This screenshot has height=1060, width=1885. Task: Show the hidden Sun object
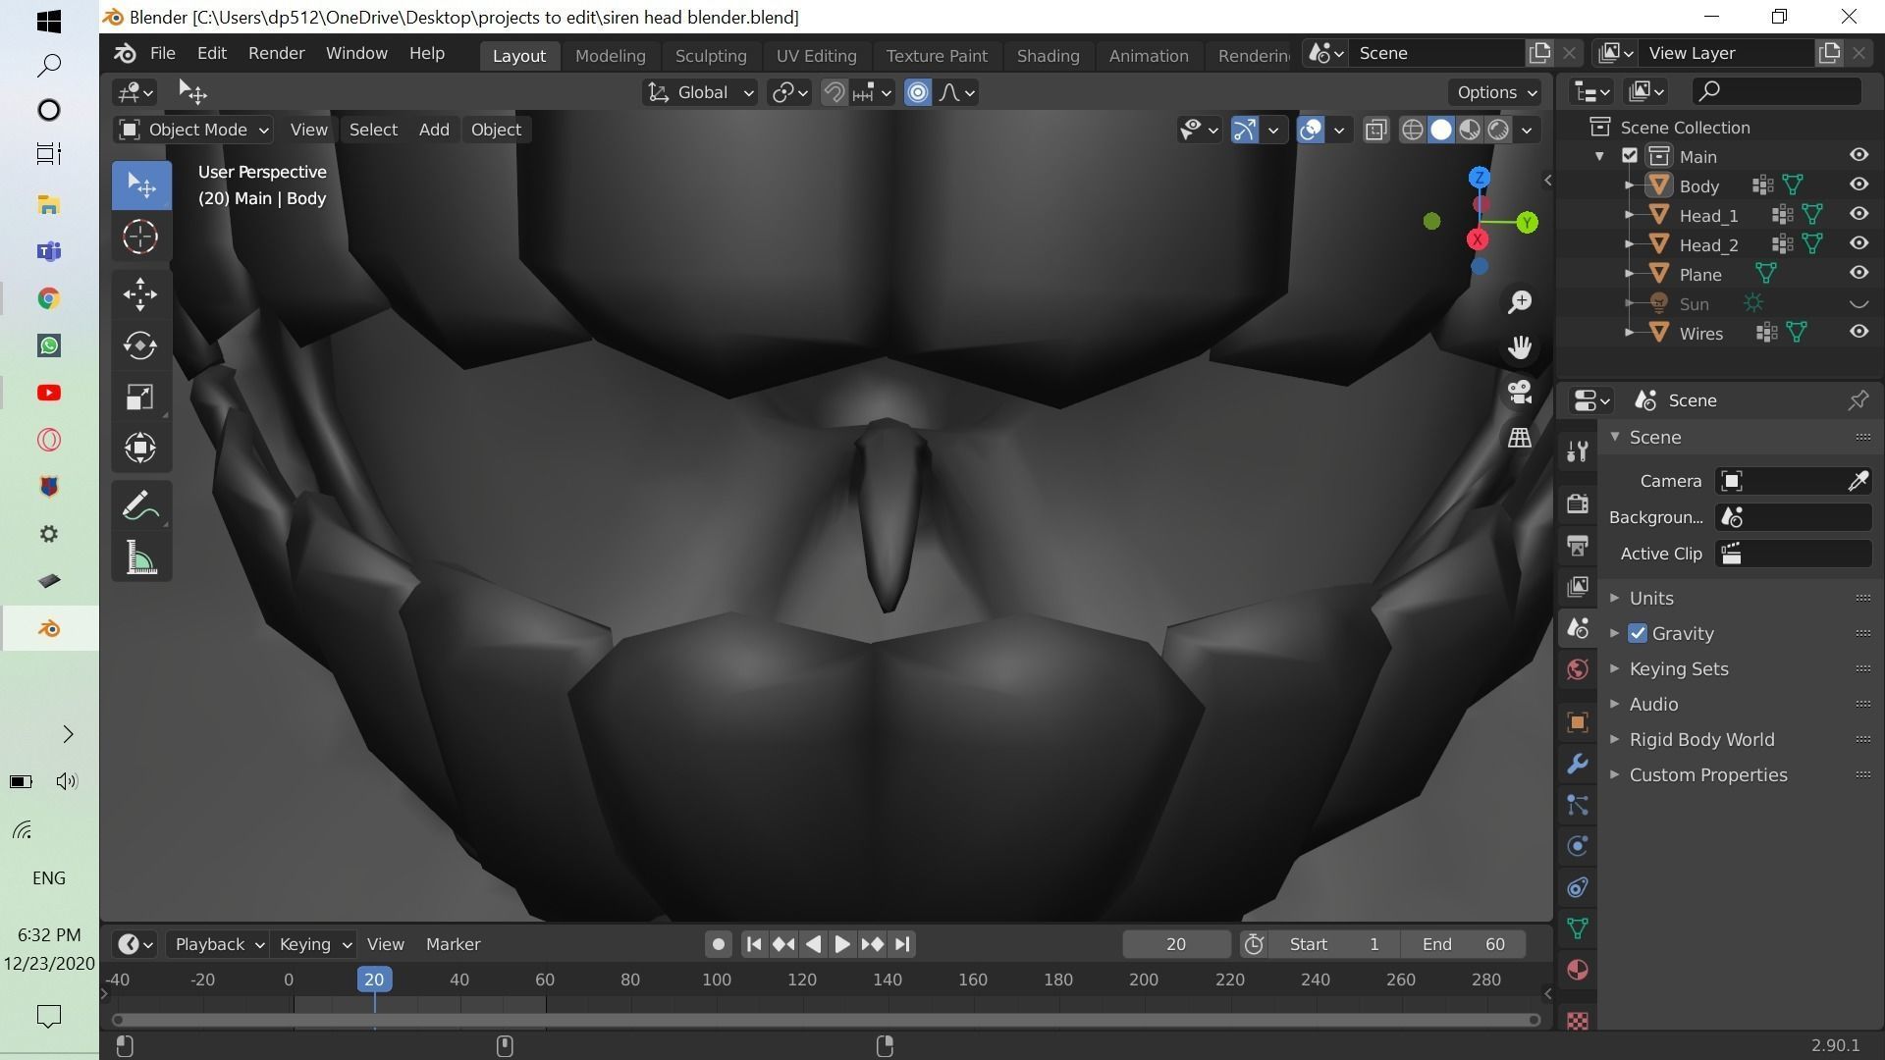[1858, 303]
